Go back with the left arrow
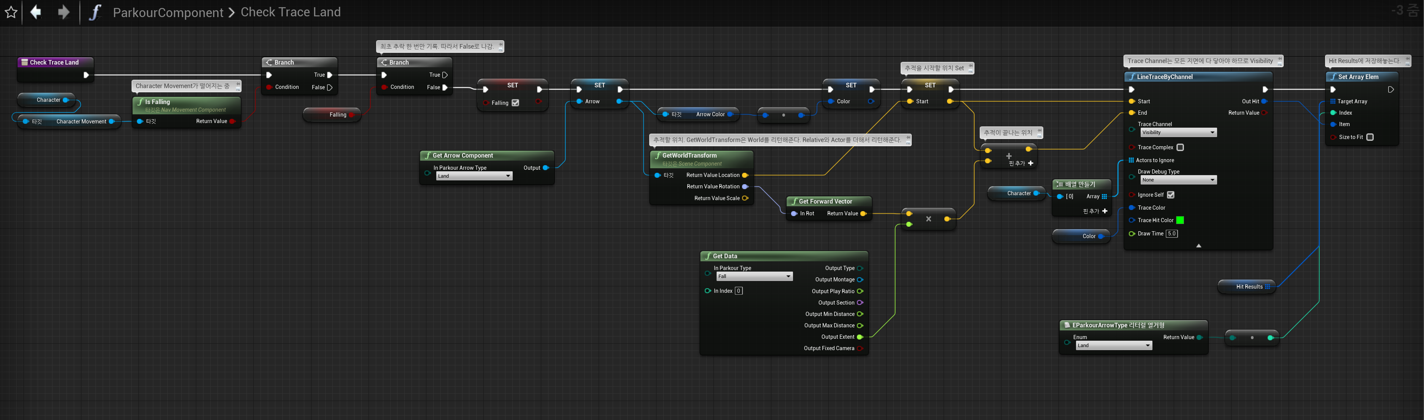Image resolution: width=1424 pixels, height=420 pixels. [35, 12]
